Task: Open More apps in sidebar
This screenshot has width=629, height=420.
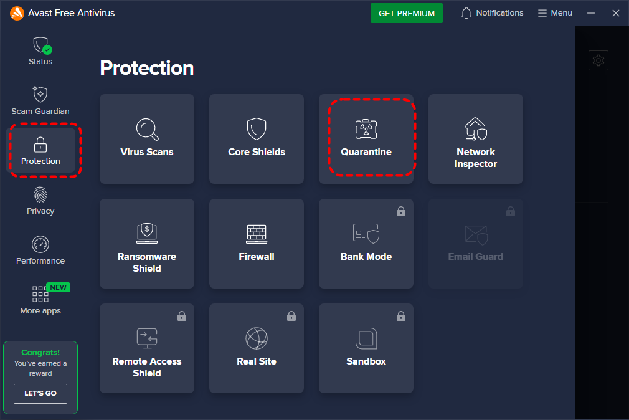Action: tap(40, 300)
